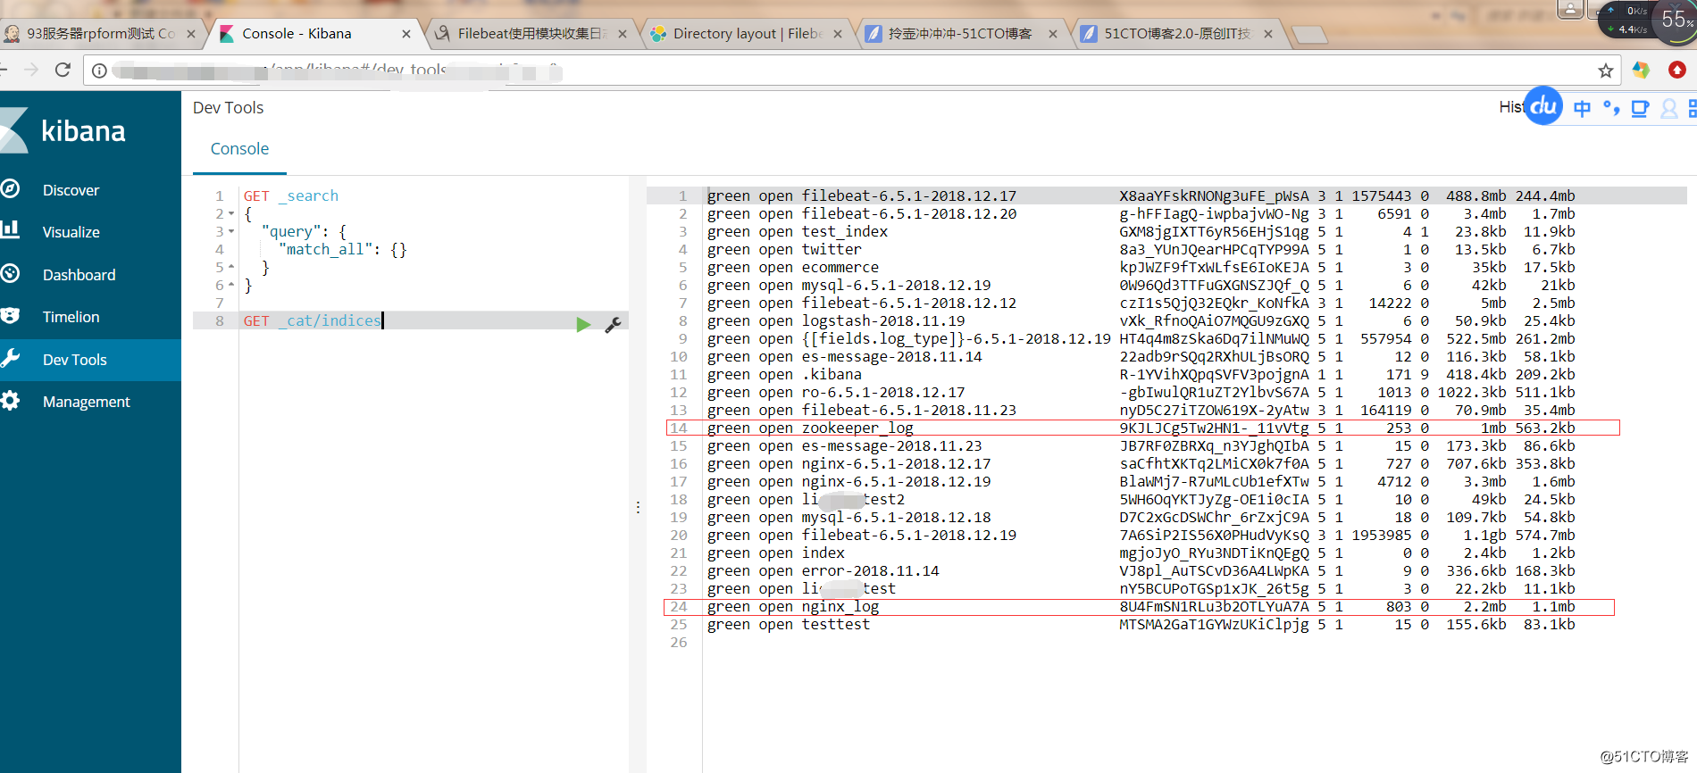Go forward with browser arrow
Screen dimensions: 1697x773
pos(31,70)
